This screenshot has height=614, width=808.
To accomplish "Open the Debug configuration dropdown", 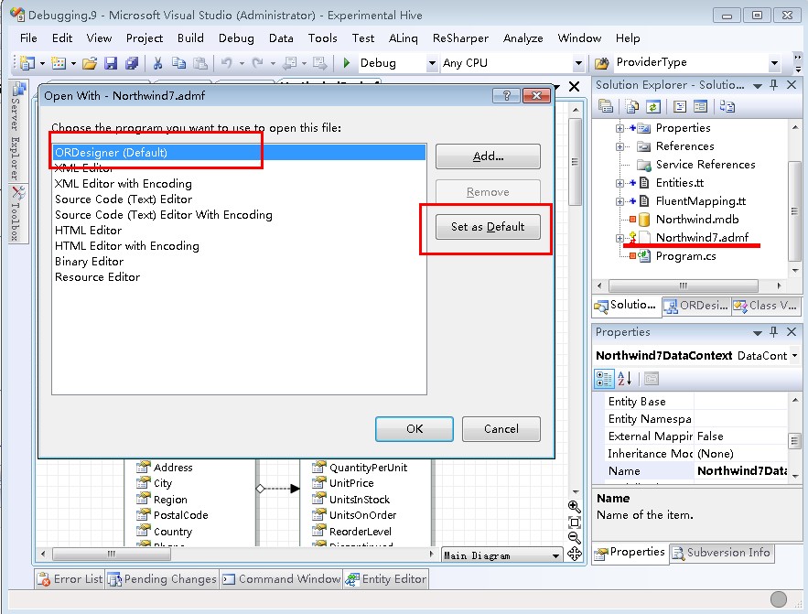I will pyautogui.click(x=432, y=63).
